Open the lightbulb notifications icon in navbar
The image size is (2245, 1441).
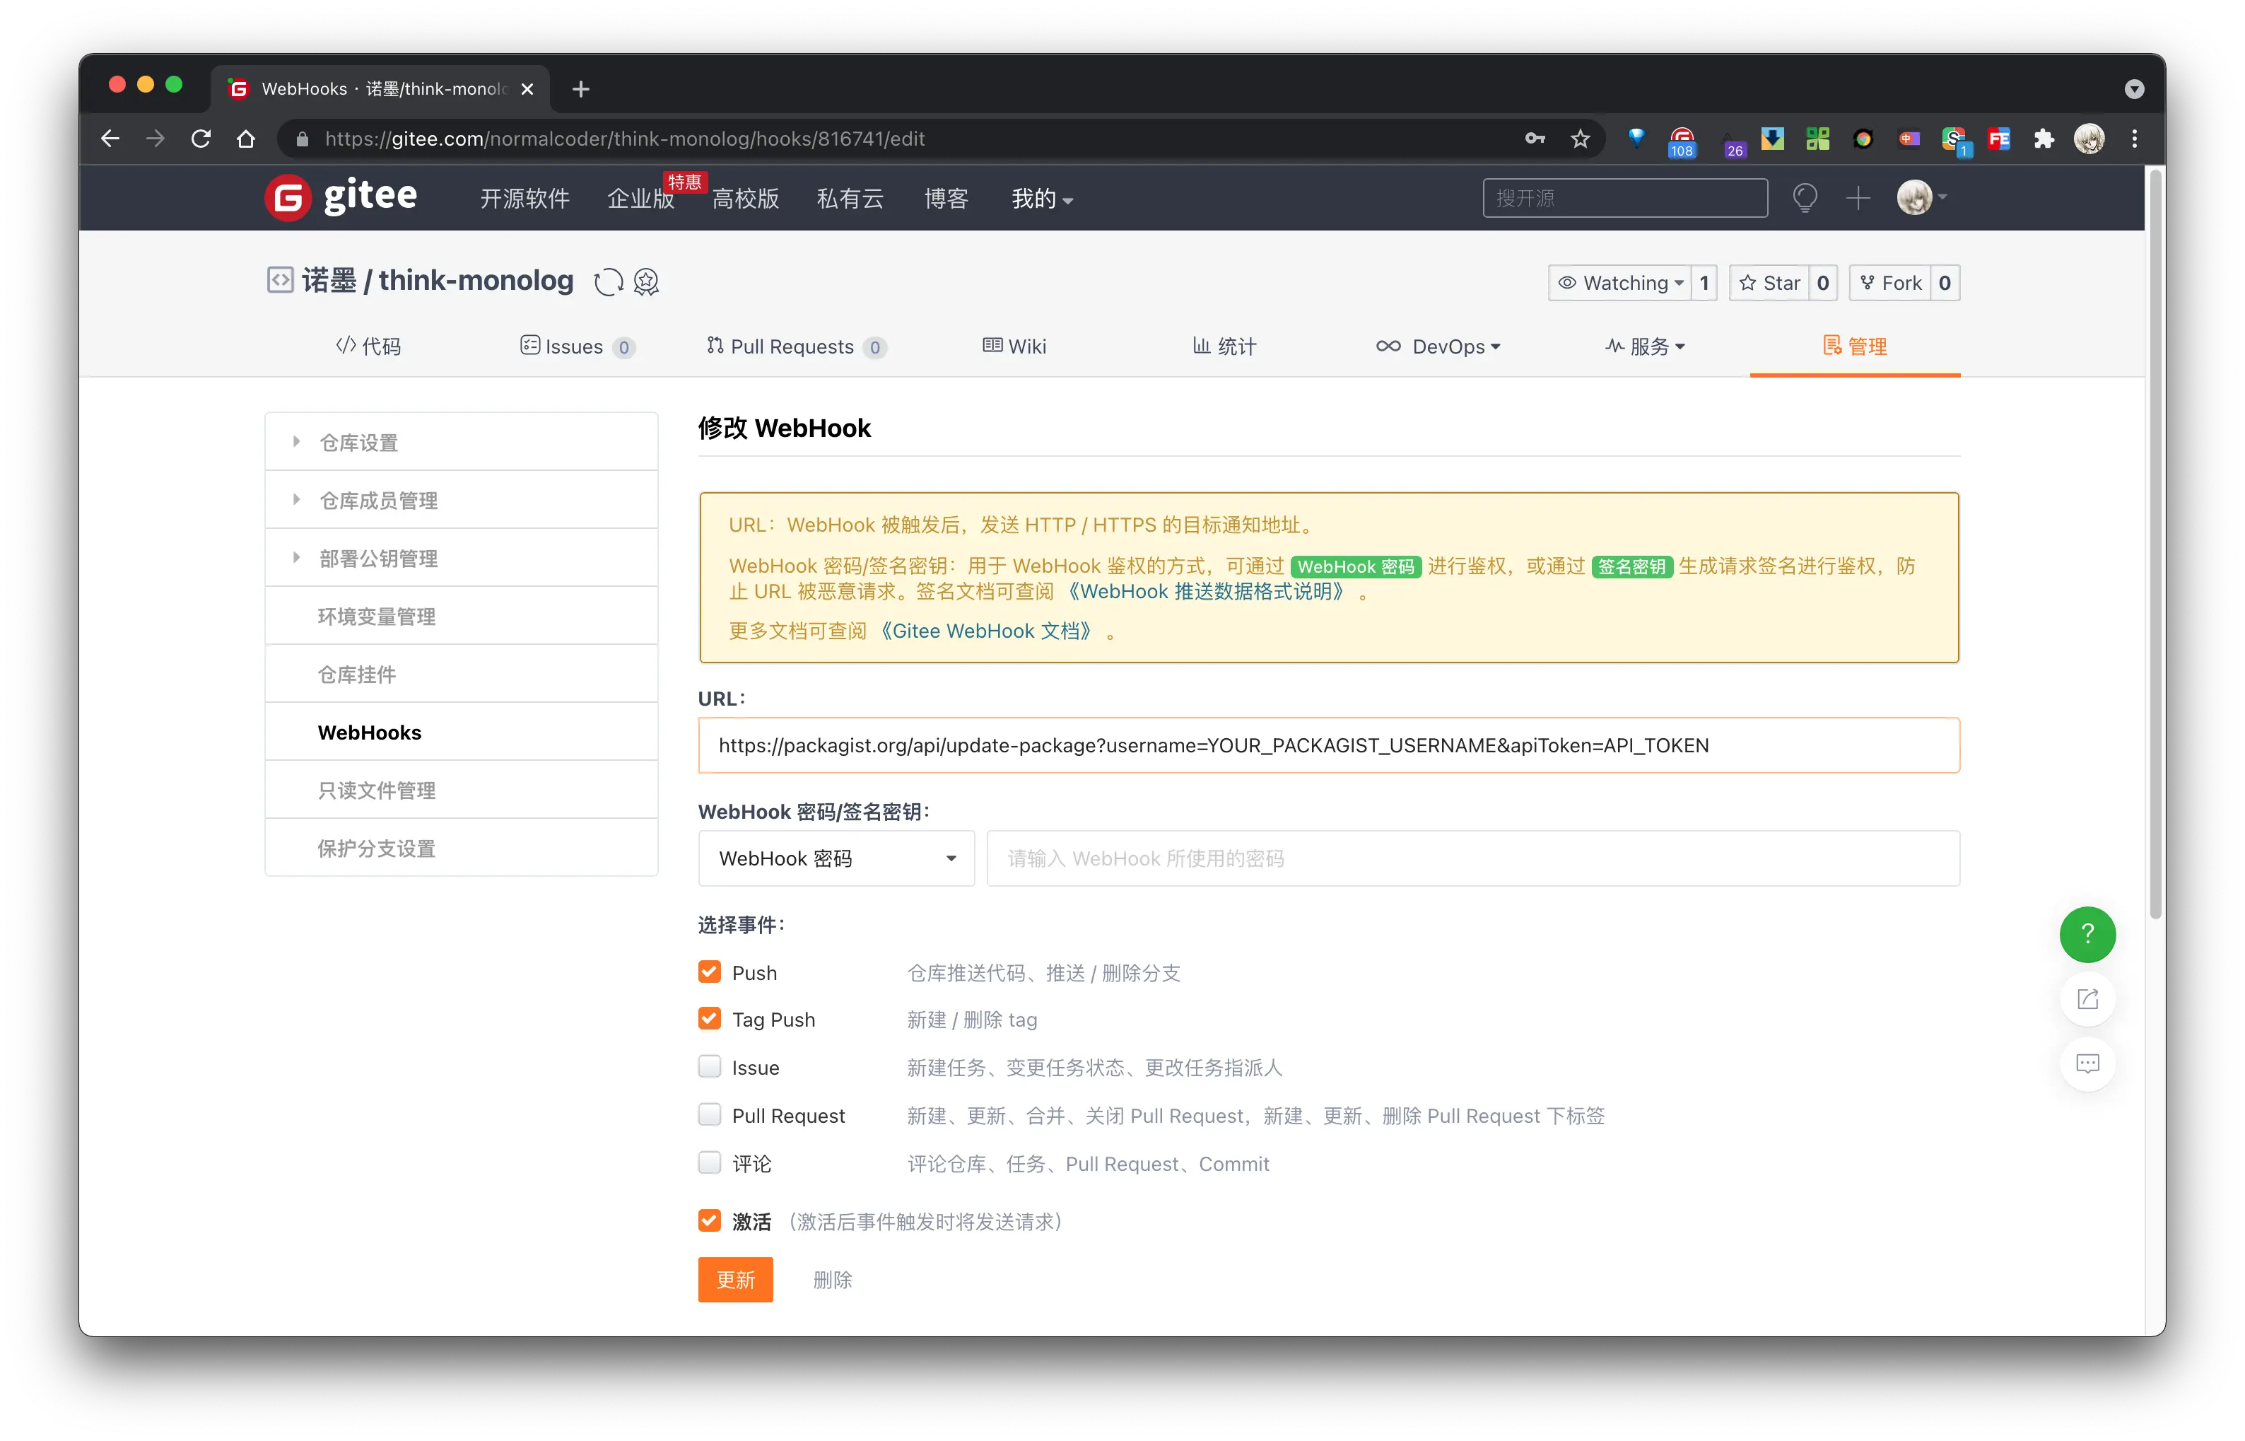click(x=1805, y=197)
